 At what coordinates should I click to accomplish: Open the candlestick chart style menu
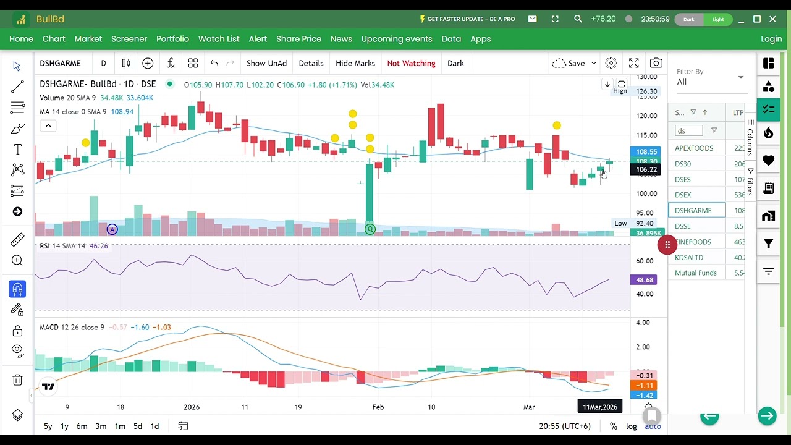point(126,63)
